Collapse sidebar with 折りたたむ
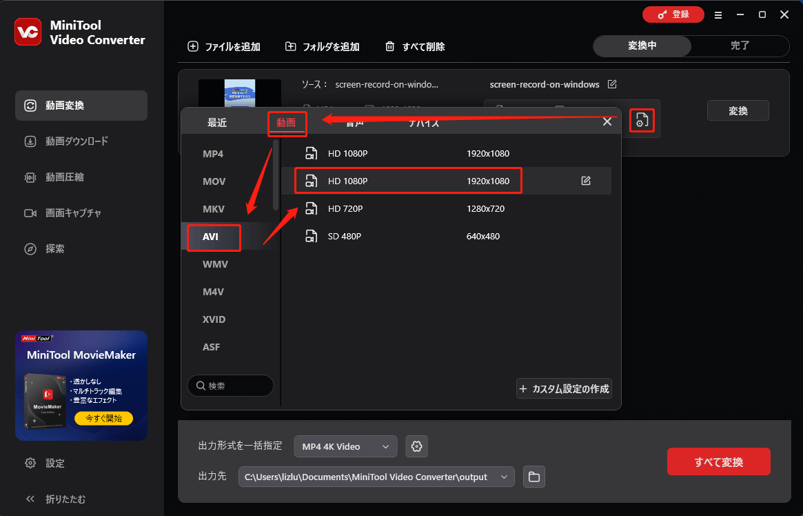This screenshot has width=803, height=516. pos(55,499)
